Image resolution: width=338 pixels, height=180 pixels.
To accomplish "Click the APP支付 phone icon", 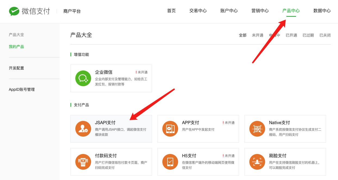I will tap(170, 129).
